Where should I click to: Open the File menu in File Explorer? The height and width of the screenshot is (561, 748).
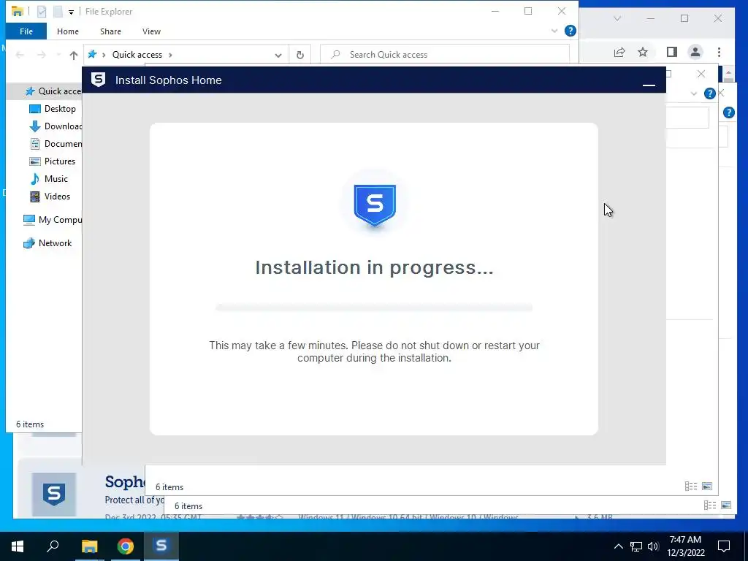[26, 31]
